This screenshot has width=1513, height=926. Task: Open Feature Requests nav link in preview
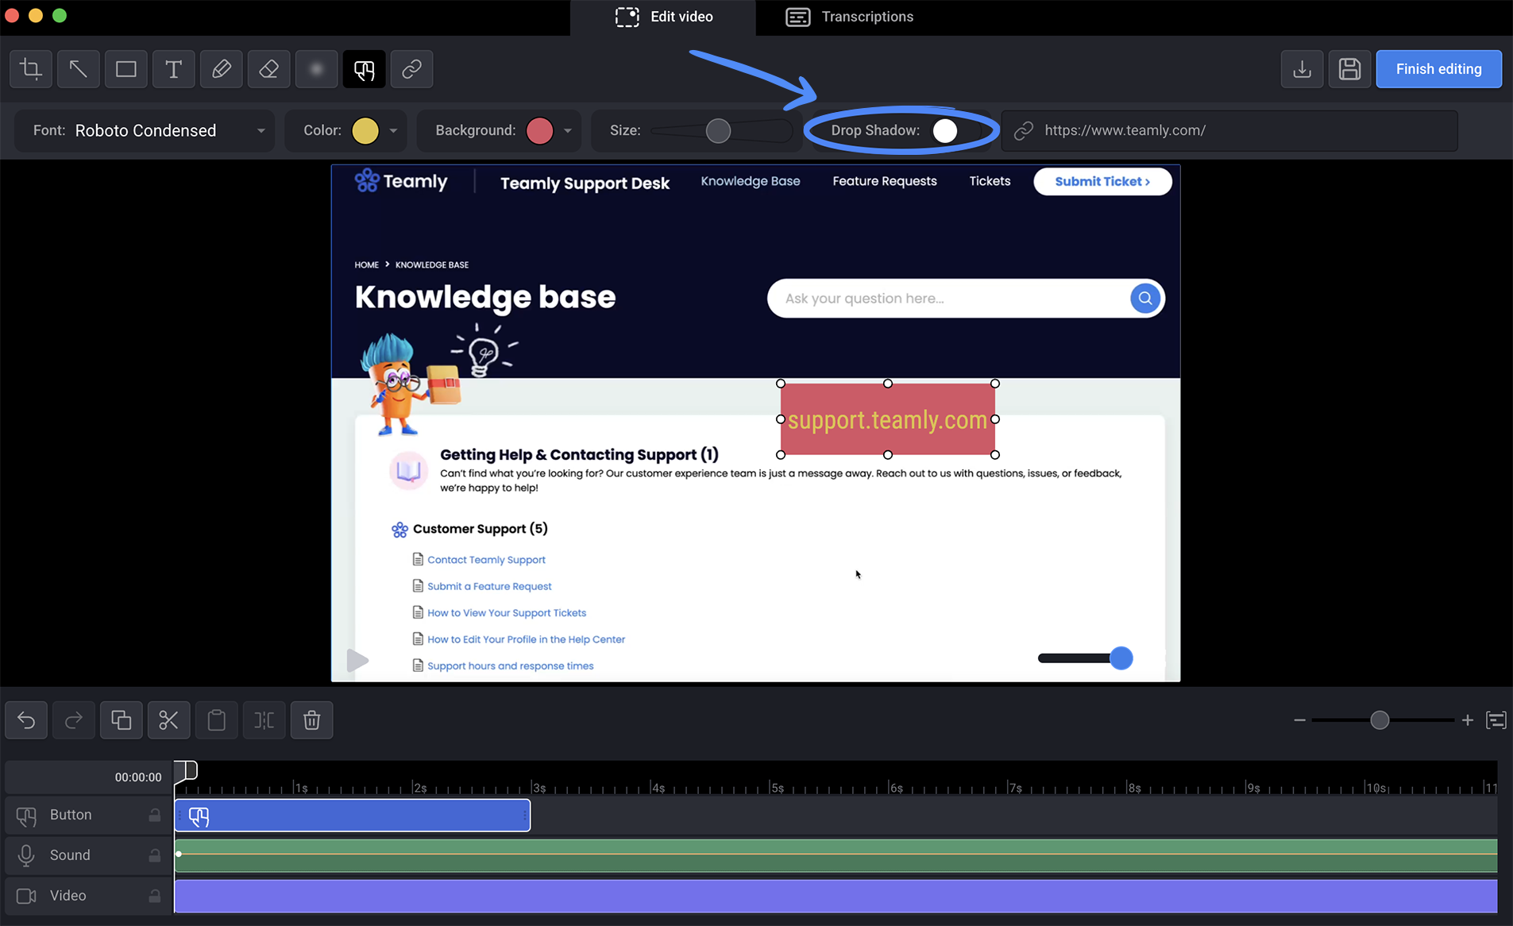885,181
